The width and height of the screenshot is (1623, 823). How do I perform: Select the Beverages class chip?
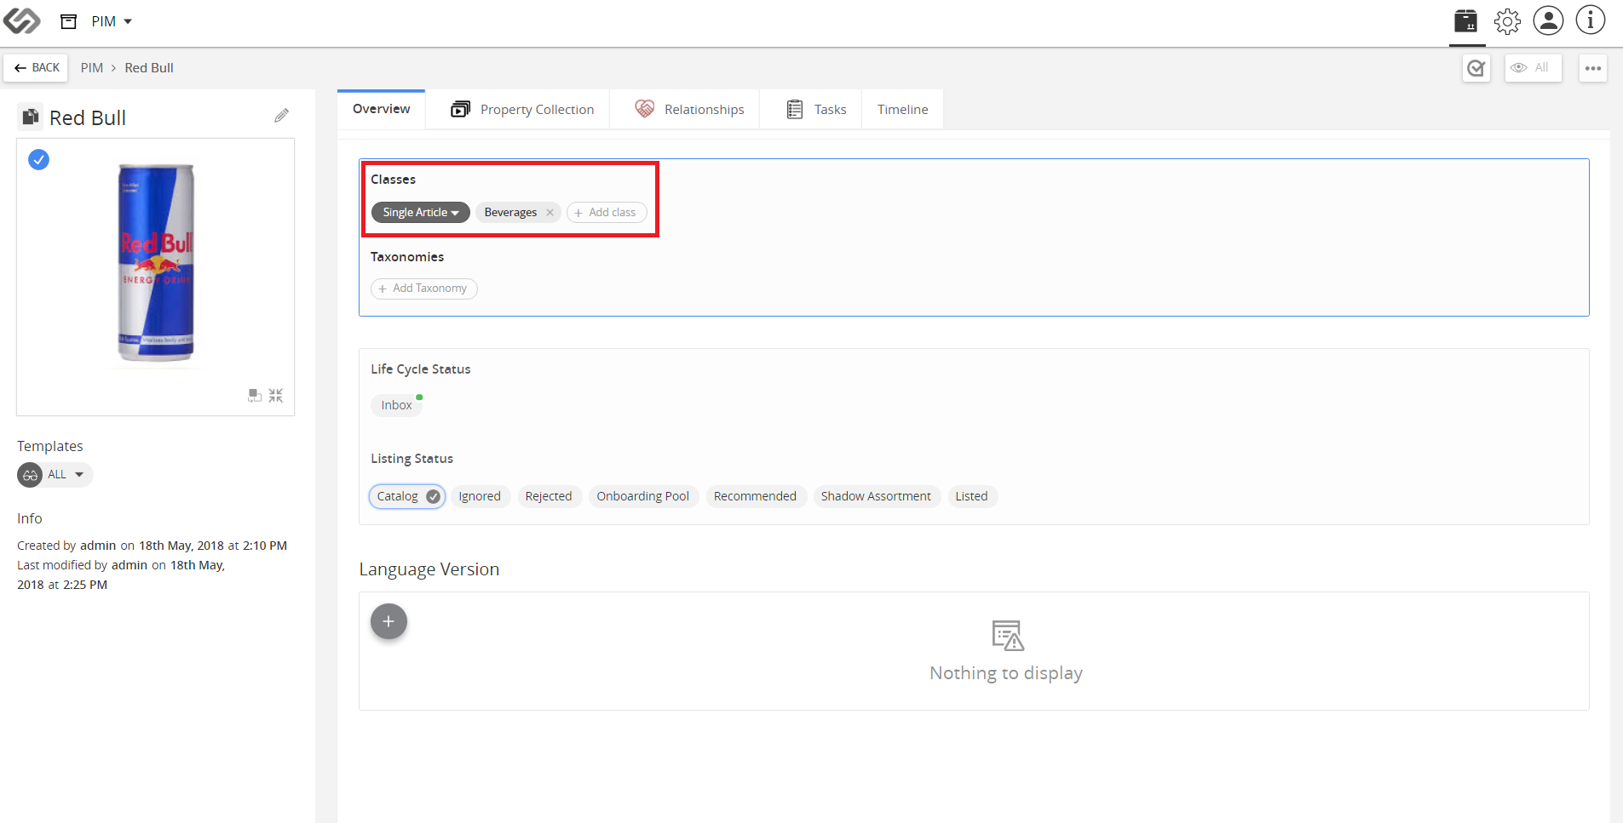tap(510, 213)
